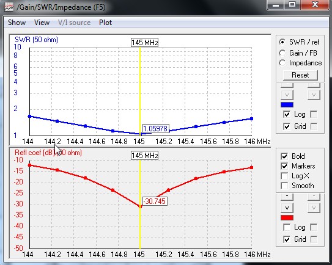Click the -30.745 reflection coefficient label
332x265 pixels.
[x=155, y=201]
